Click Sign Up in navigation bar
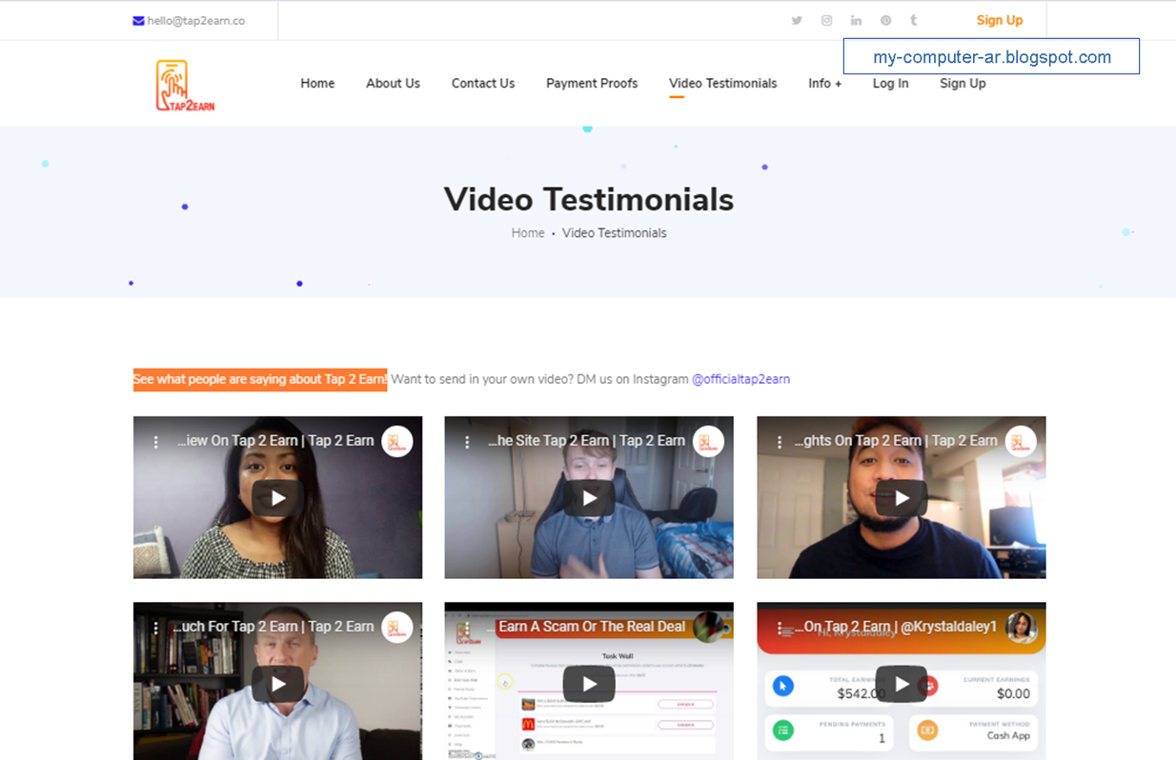Image resolution: width=1176 pixels, height=760 pixels. coord(963,84)
